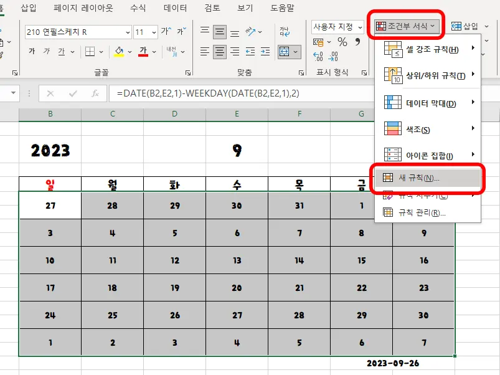Apply percent style number format
The height and width of the screenshot is (375, 500).
[x=343, y=42]
